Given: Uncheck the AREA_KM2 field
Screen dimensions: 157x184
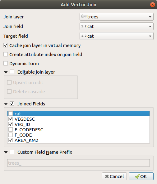Looking at the screenshot, I should click(x=11, y=140).
